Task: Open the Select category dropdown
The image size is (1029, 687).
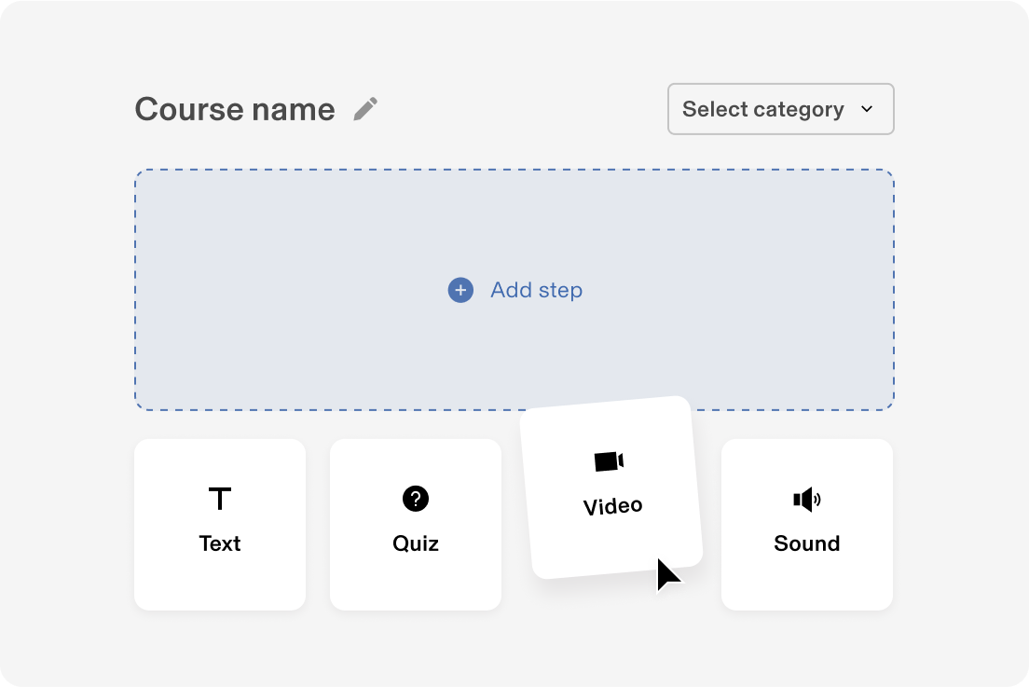Action: coord(780,109)
